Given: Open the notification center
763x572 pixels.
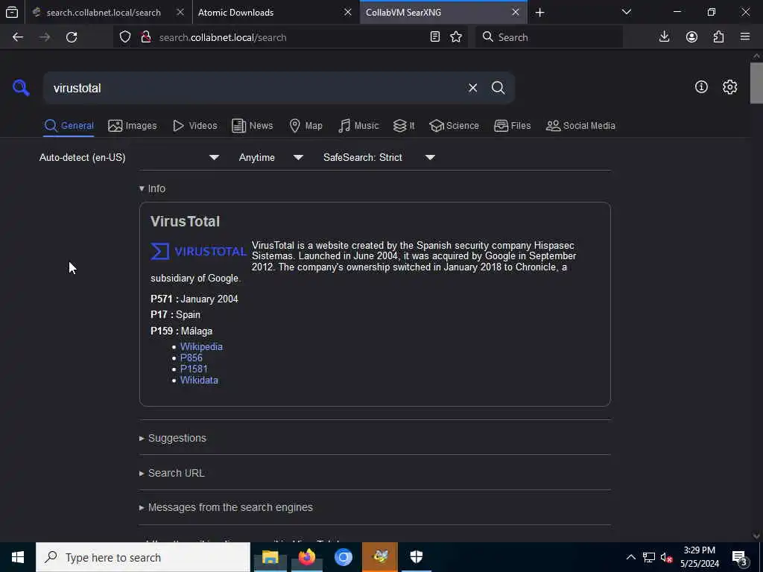Looking at the screenshot, I should (x=740, y=557).
